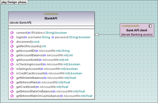Click the diamond icon beside login operation
This screenshot has width=158, height=103.
(12, 37)
